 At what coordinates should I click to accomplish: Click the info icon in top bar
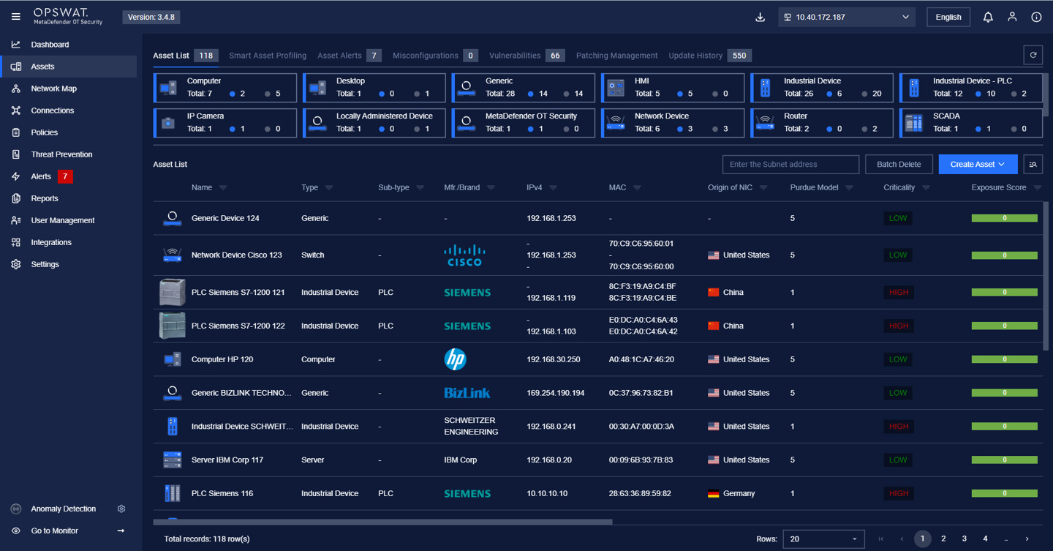click(x=1036, y=17)
